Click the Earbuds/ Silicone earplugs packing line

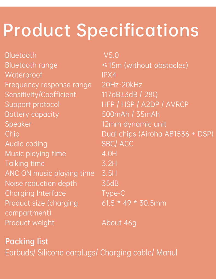(x=91, y=252)
